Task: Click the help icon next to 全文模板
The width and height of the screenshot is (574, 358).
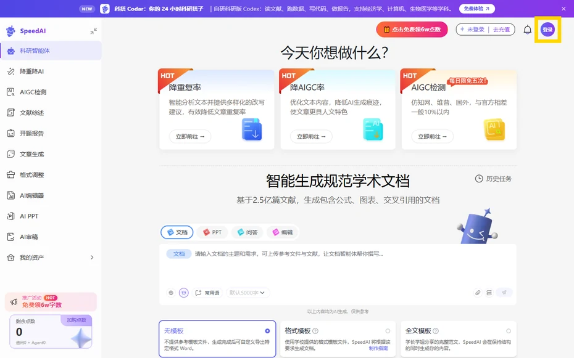Action: tap(436, 331)
